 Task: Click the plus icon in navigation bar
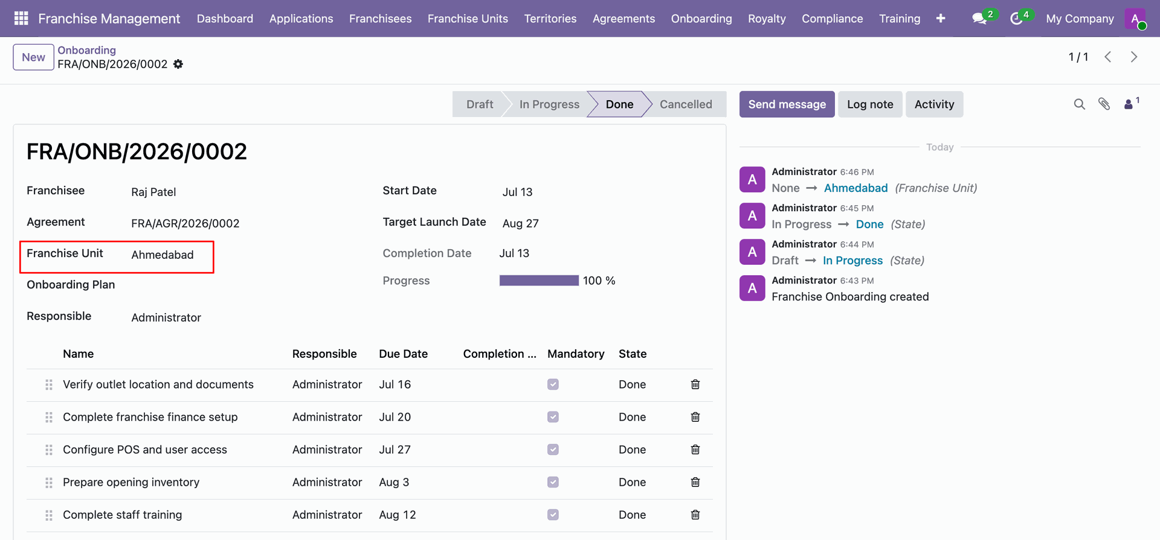click(x=941, y=19)
